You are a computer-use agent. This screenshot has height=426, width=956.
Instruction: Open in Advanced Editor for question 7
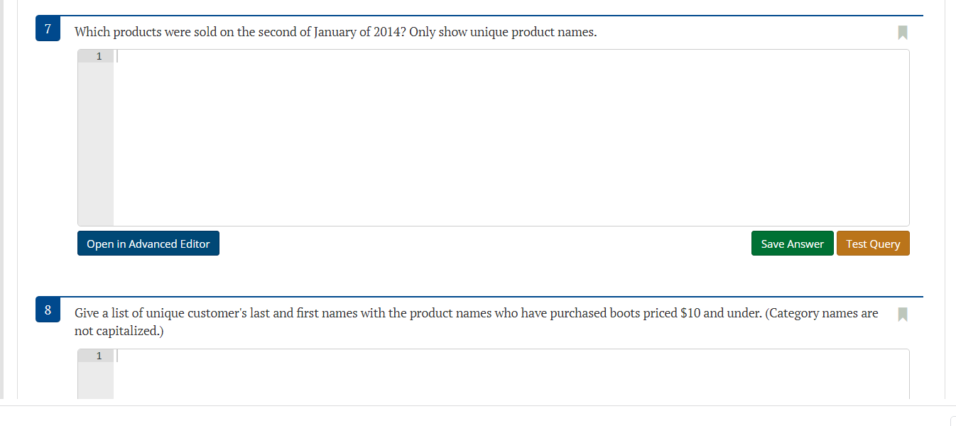point(148,243)
